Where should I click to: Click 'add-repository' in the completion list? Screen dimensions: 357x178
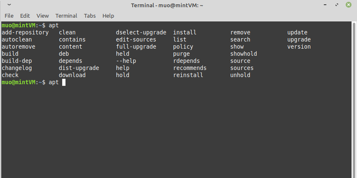pos(25,32)
